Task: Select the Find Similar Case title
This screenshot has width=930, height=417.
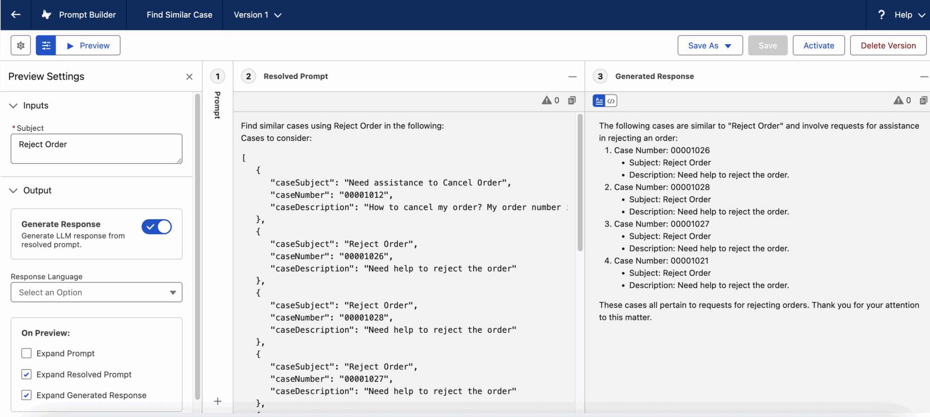Action: click(179, 15)
